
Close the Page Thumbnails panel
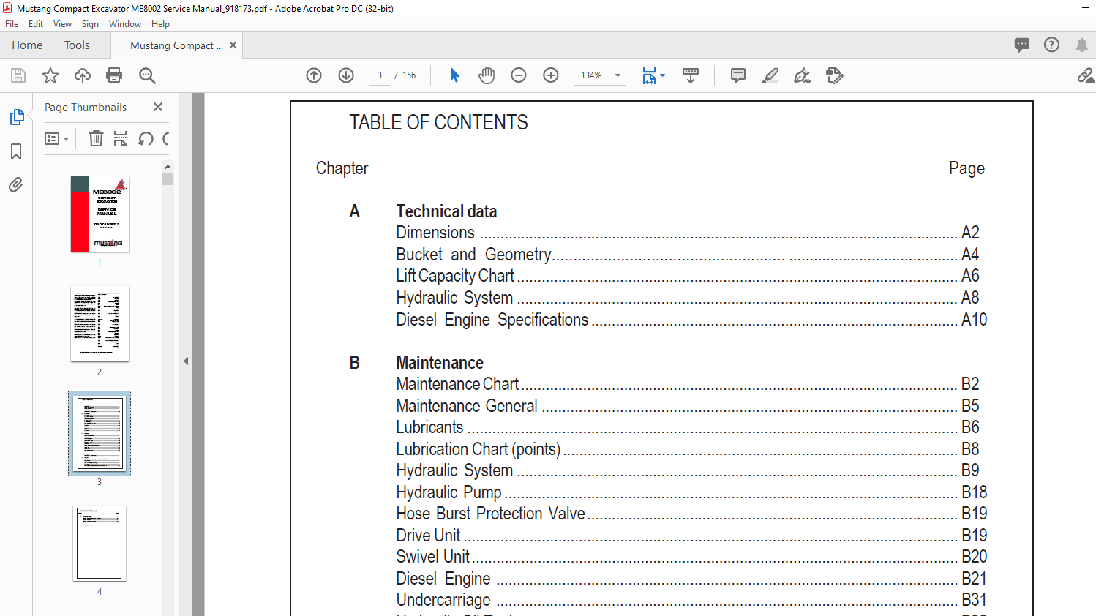(158, 107)
